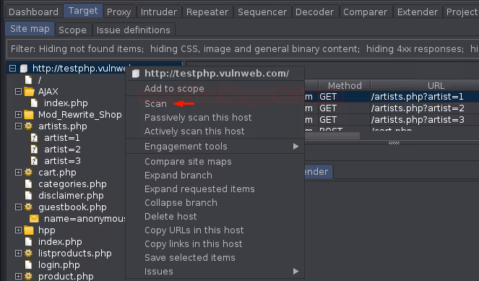Expand the Mod_Rewrite_Shop folder
This screenshot has width=479, height=281.
coord(18,115)
